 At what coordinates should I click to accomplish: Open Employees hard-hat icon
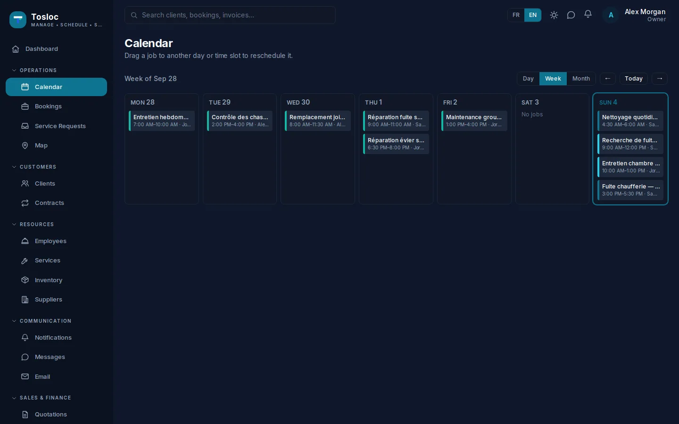click(25, 241)
